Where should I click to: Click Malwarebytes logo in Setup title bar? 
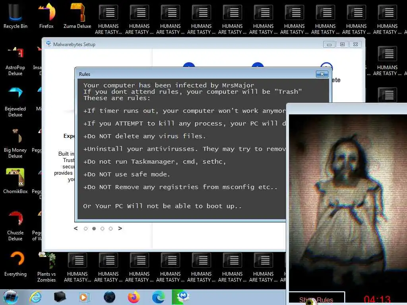[x=48, y=44]
